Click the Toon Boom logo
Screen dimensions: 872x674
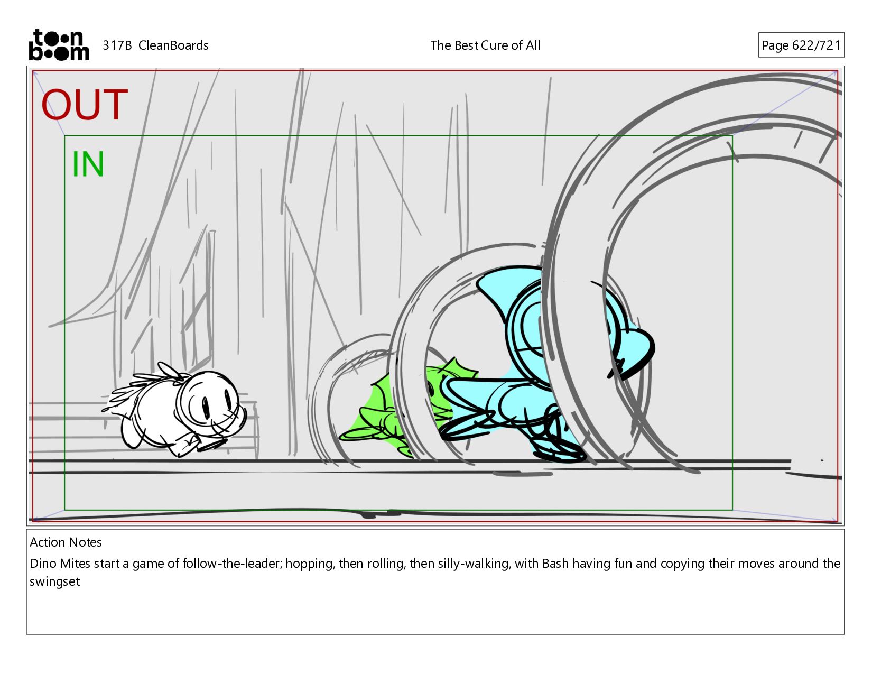pos(59,45)
